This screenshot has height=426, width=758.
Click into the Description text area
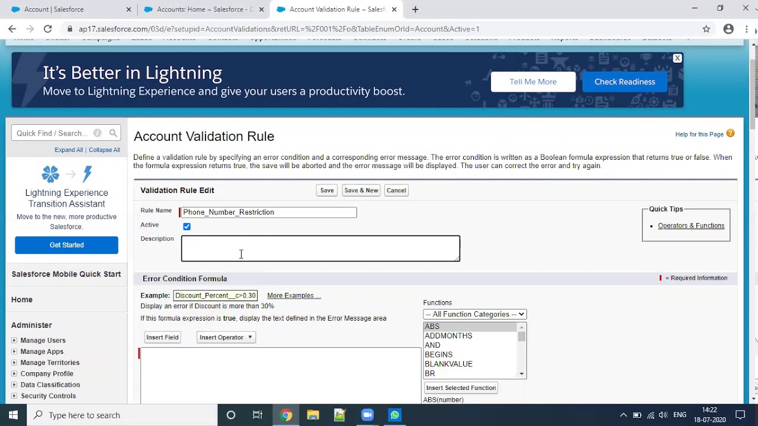pyautogui.click(x=320, y=248)
